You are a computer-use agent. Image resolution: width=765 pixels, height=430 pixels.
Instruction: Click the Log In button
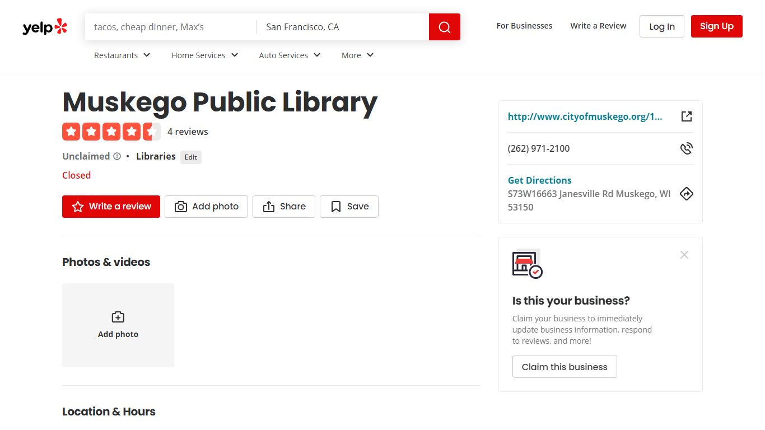pyautogui.click(x=662, y=26)
